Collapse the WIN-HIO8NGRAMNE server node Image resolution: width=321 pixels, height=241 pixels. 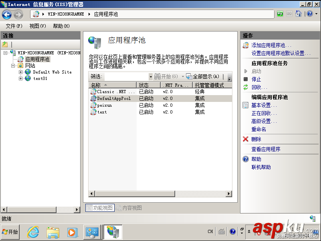click(5, 53)
